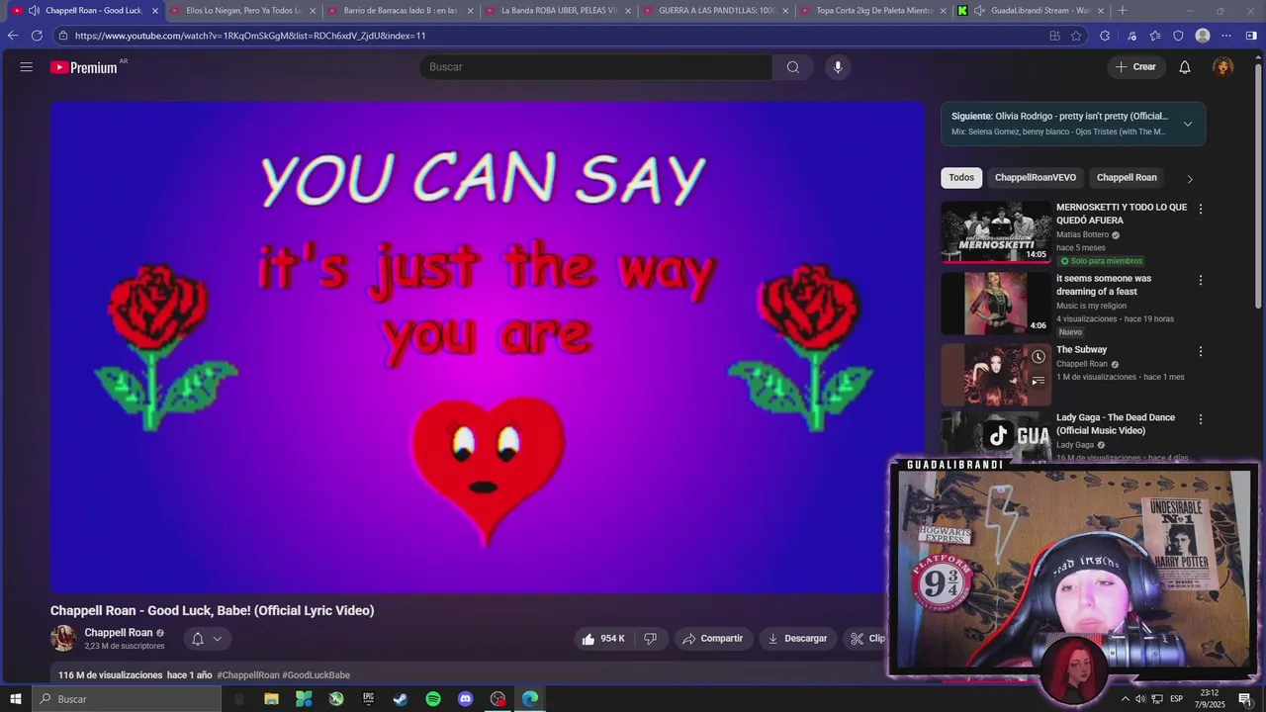Open The Subway video title
Image resolution: width=1266 pixels, height=712 pixels.
1082,350
